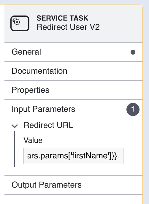
Task: Open the Properties group
Action: click(x=73, y=90)
